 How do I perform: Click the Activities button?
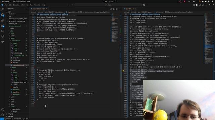5,1
